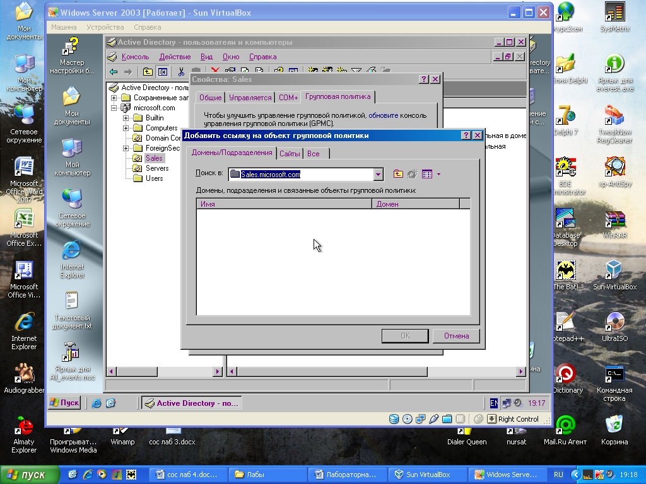Image resolution: width=646 pixels, height=484 pixels.
Task: Open the VirtualBox Машина menu
Action: (64, 27)
